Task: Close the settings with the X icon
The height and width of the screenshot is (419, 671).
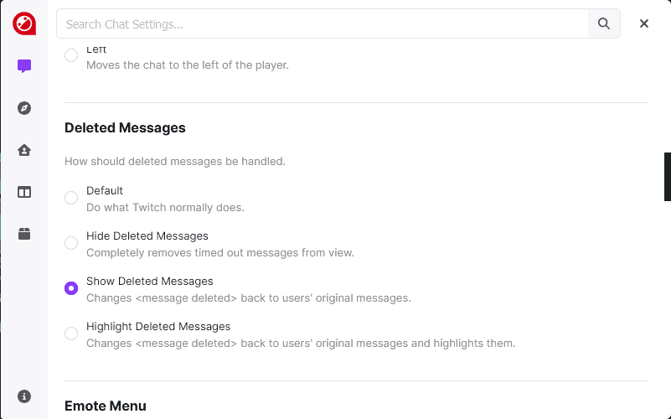Action: [644, 24]
